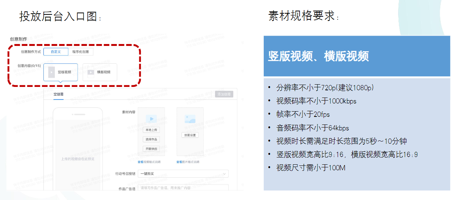Click the 素材规格要求 title text
This screenshot has height=200, width=451.
pos(304,16)
